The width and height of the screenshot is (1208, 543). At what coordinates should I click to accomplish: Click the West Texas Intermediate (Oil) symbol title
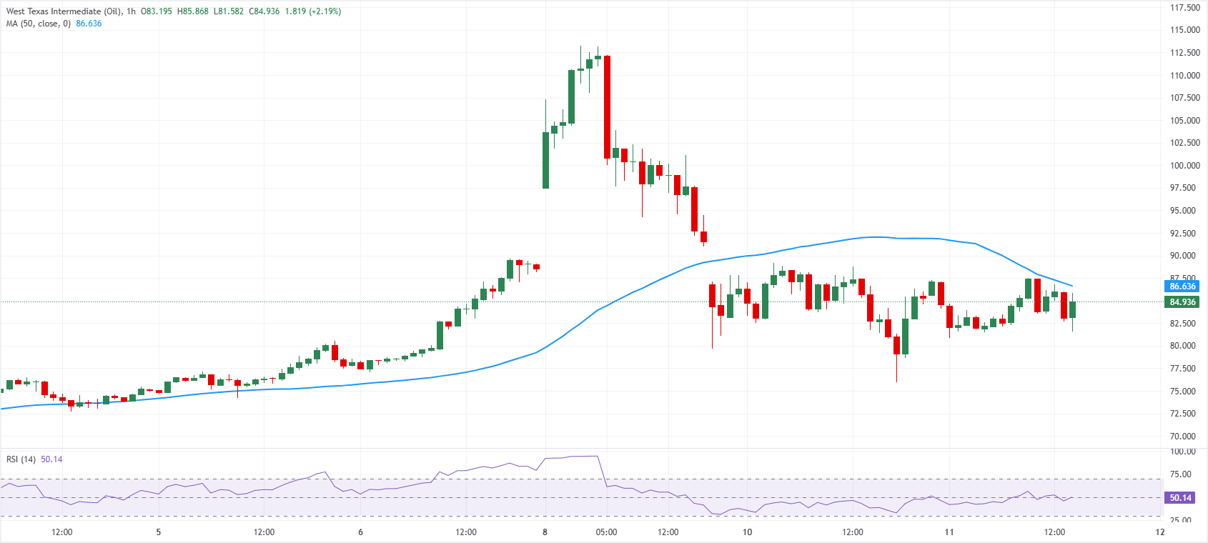coord(64,11)
